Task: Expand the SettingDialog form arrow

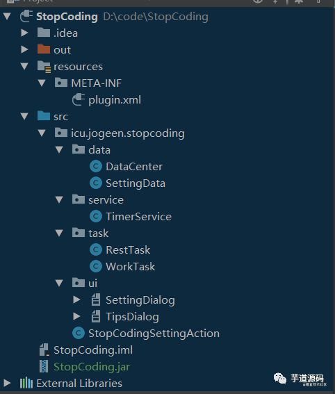Action: click(x=76, y=299)
